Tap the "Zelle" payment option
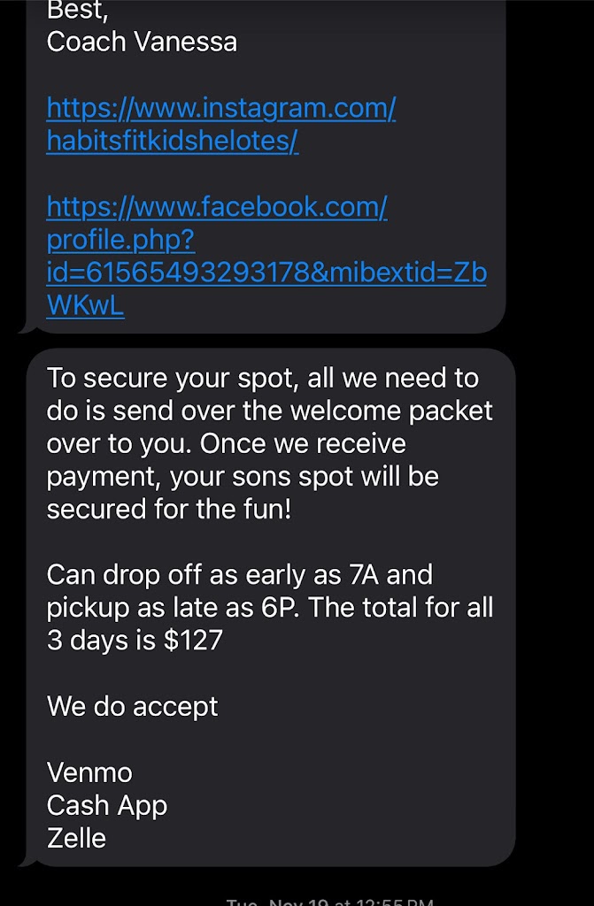 pos(76,838)
